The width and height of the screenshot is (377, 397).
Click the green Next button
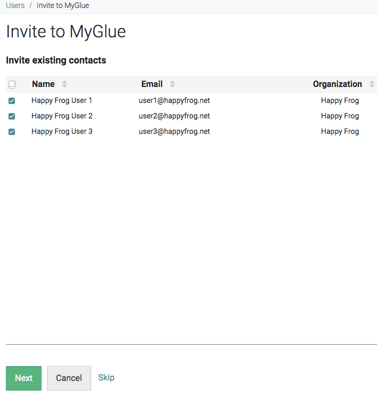(x=24, y=378)
